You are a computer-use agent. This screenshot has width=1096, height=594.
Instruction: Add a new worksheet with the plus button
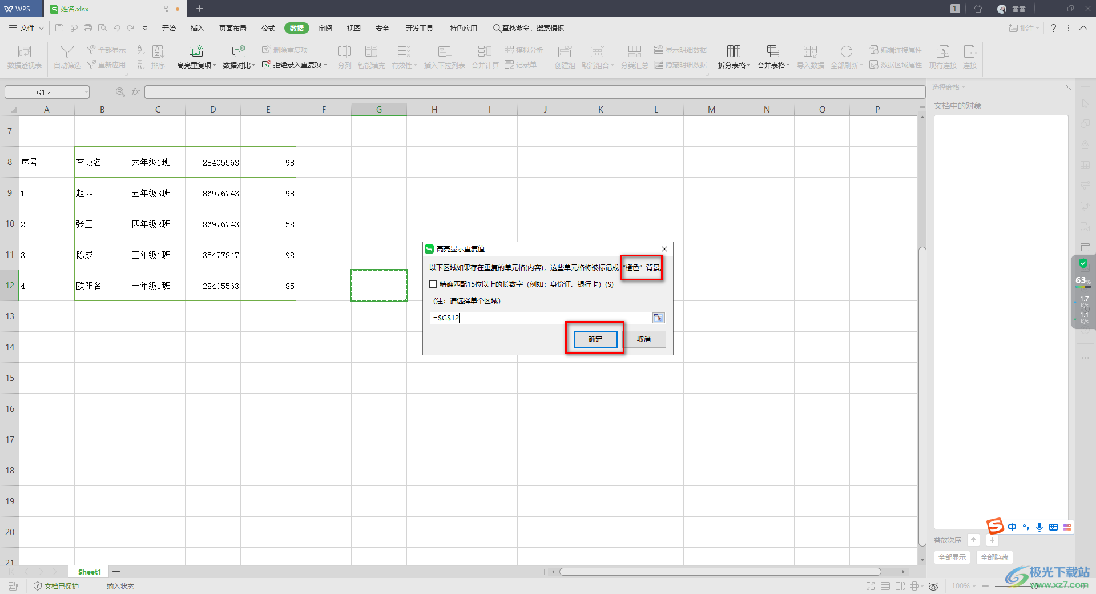point(116,572)
